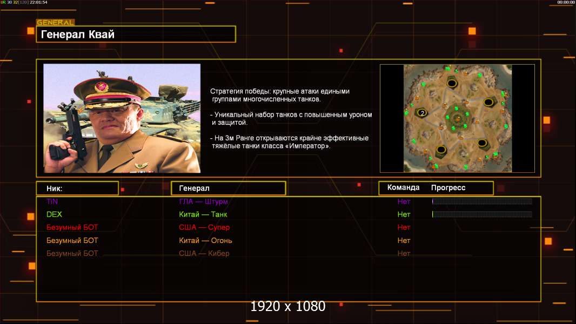Click TiN's loading progress bar
This screenshot has width=576, height=324.
coord(482,201)
